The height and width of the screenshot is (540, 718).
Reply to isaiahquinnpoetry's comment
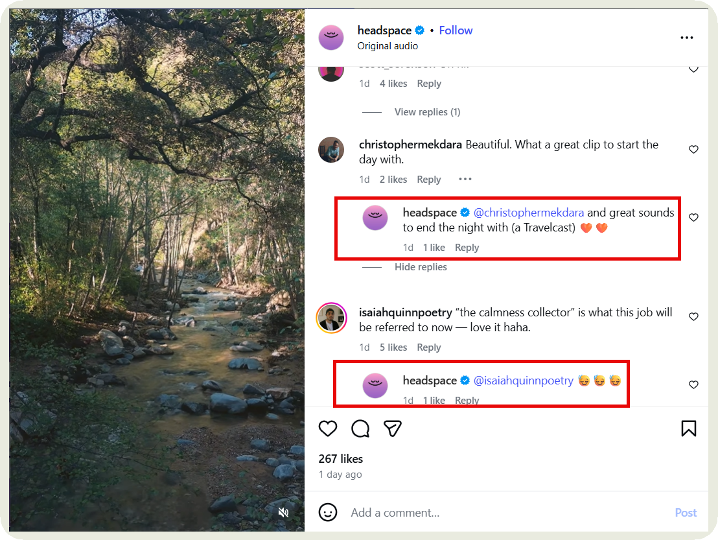428,347
